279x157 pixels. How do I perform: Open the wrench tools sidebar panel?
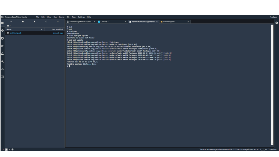click(2, 61)
